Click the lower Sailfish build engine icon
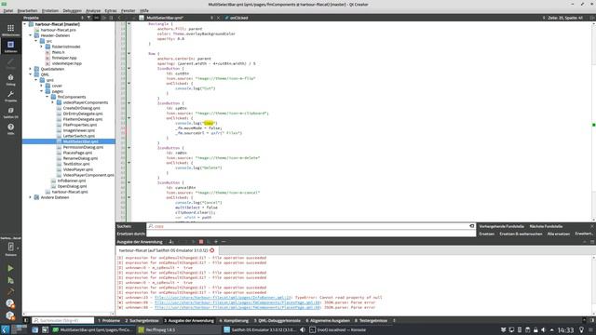The width and height of the screenshot is (596, 335). (10, 315)
